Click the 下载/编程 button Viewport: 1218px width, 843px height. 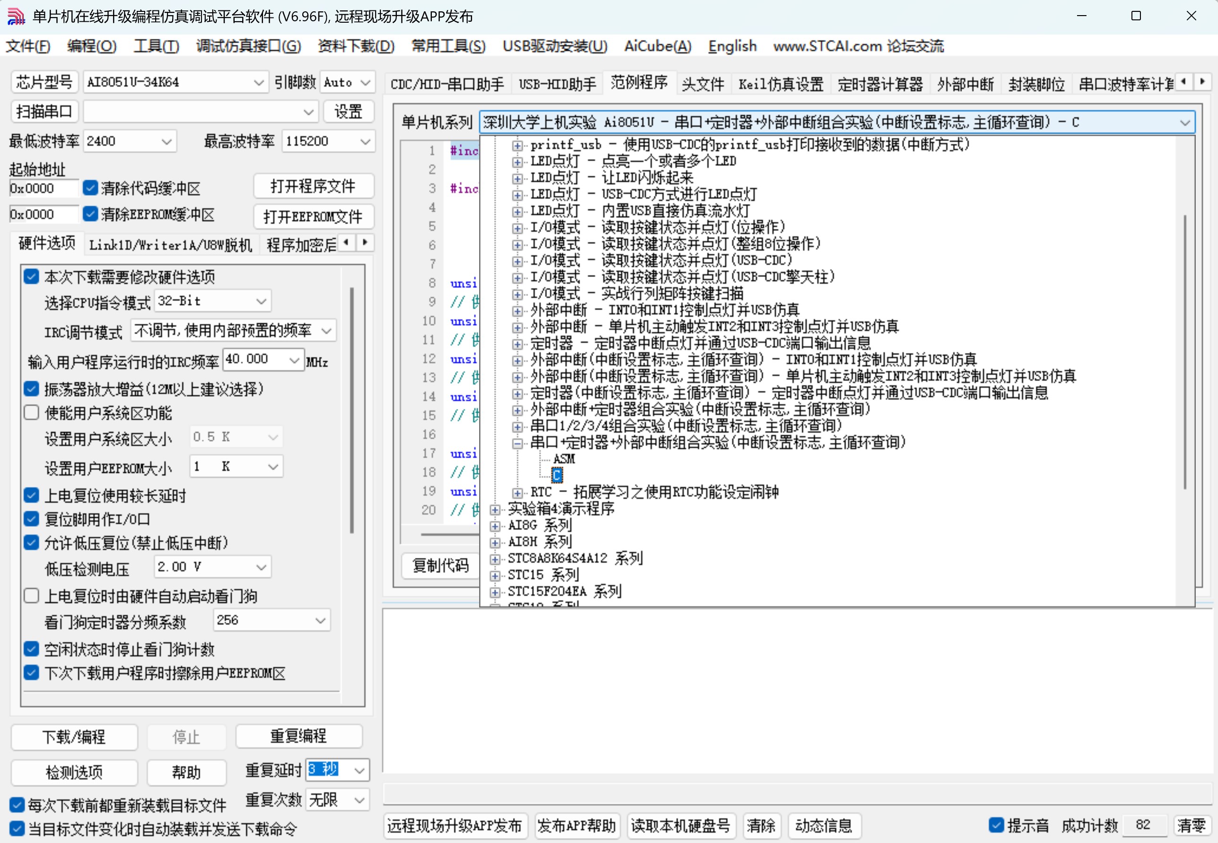pyautogui.click(x=74, y=737)
